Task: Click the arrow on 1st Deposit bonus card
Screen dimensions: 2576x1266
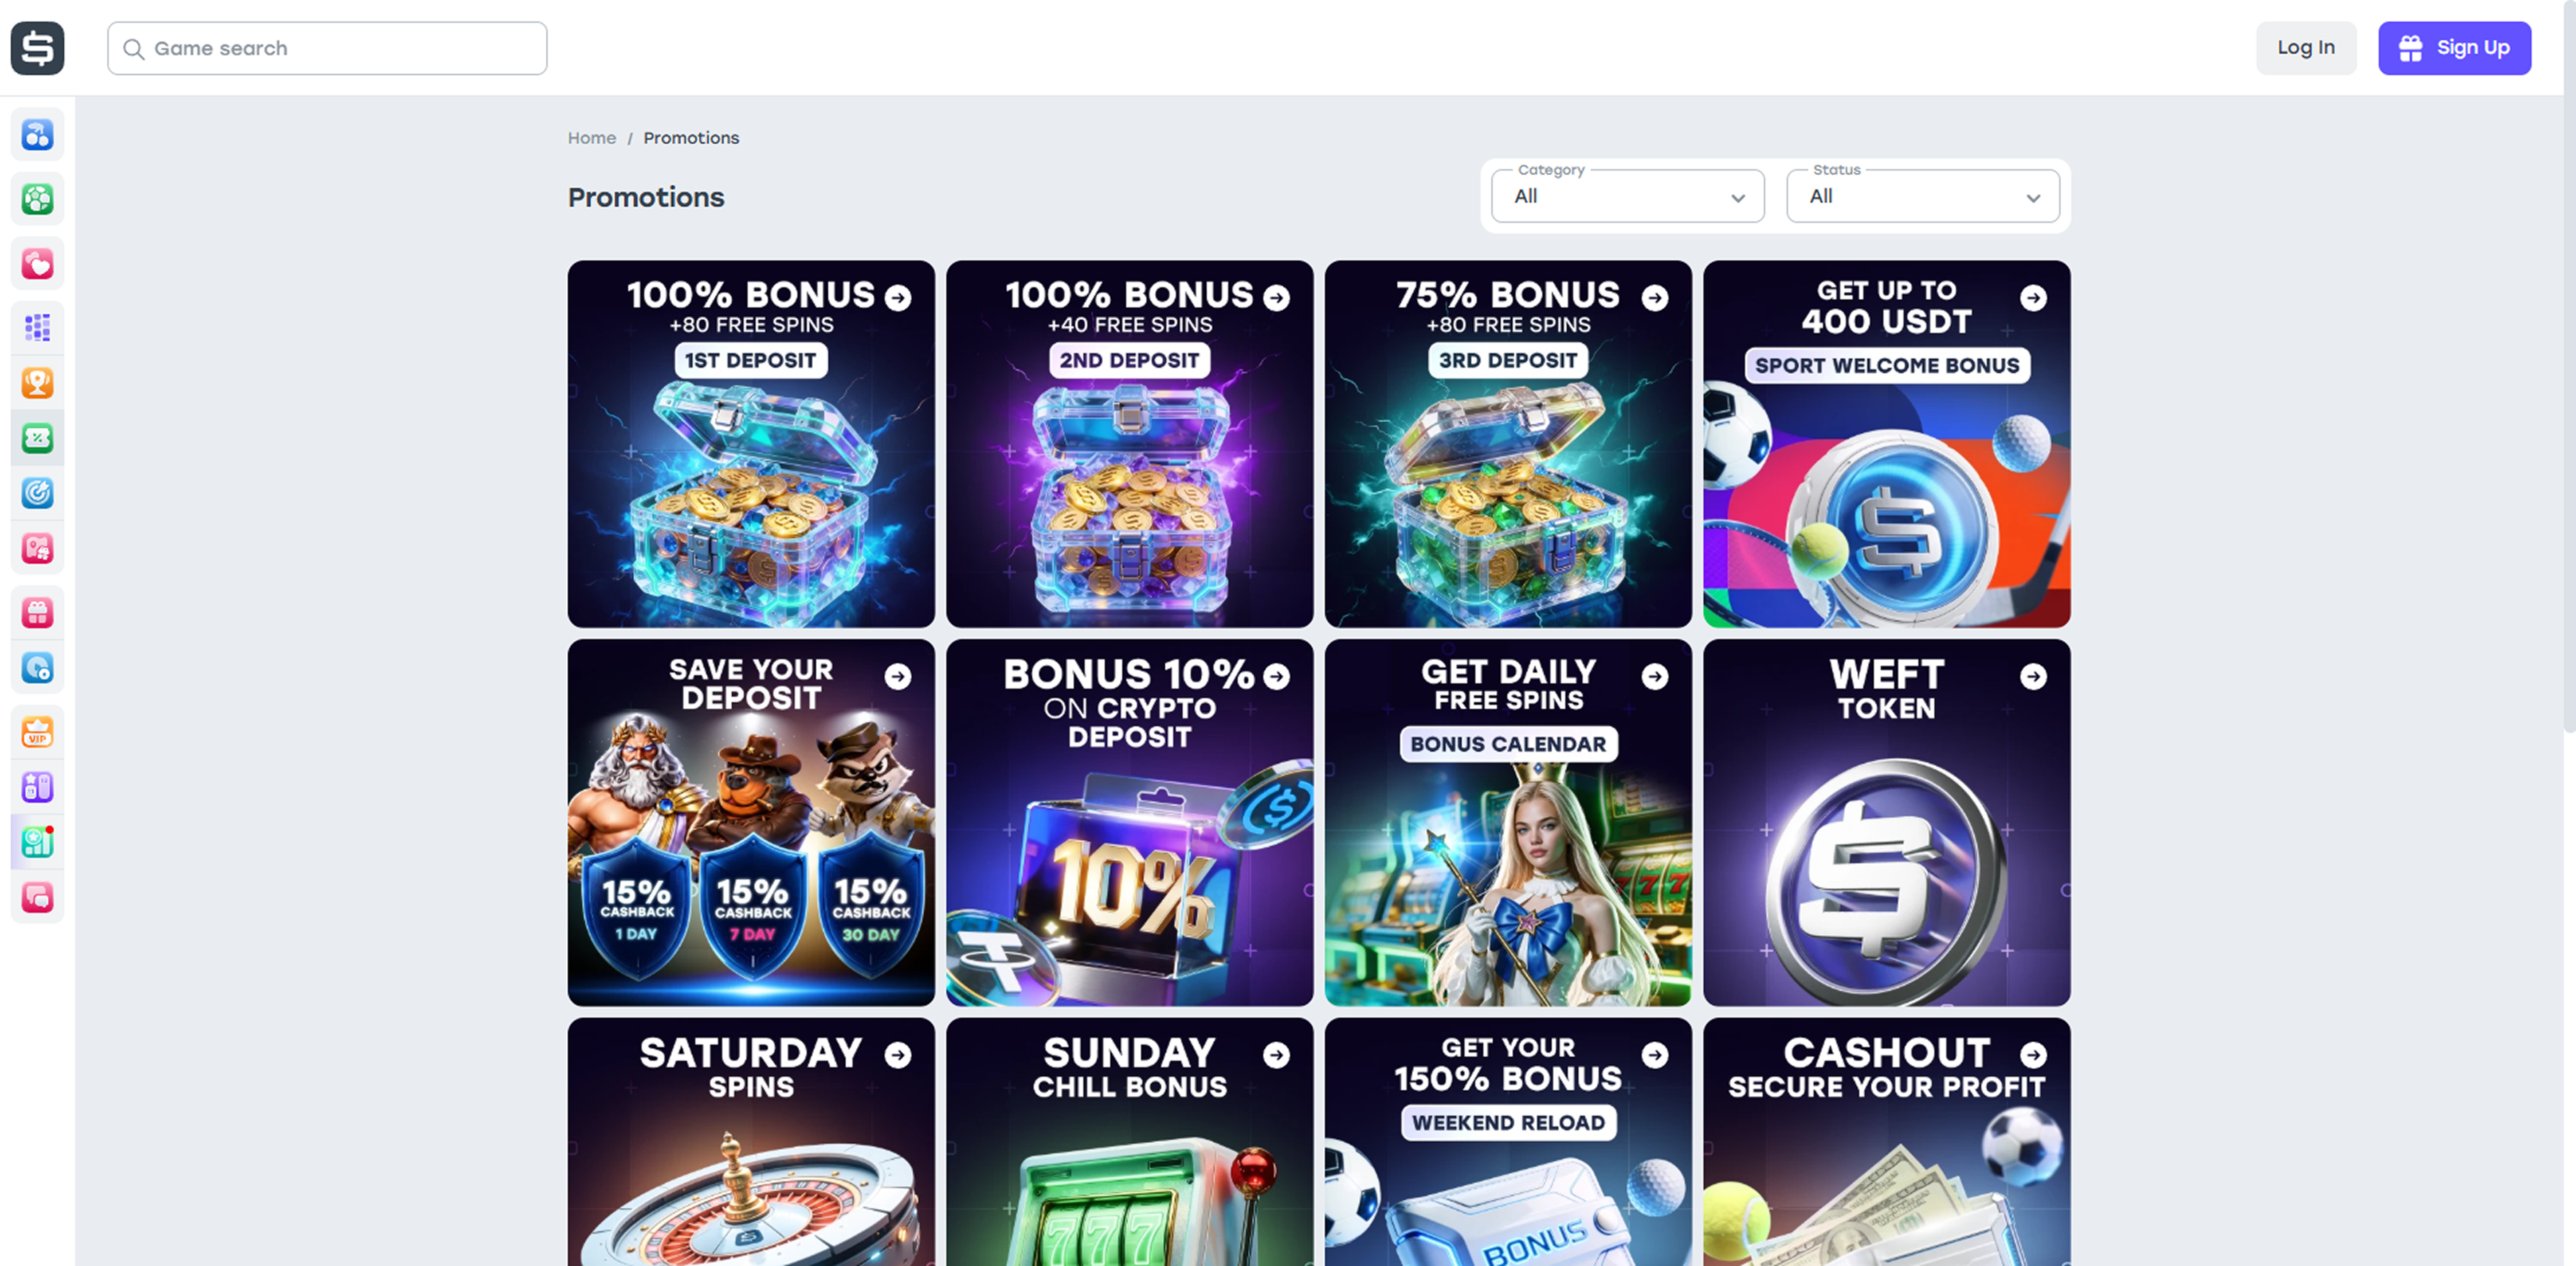Action: (x=898, y=298)
